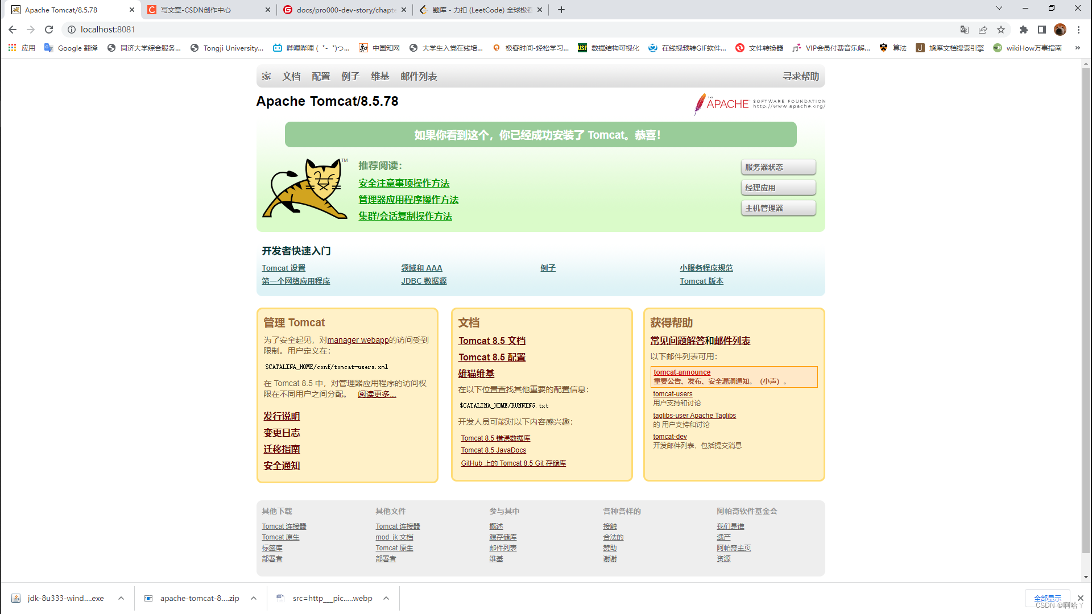
Task: Open the translate page icon in address bar
Action: coord(965,30)
